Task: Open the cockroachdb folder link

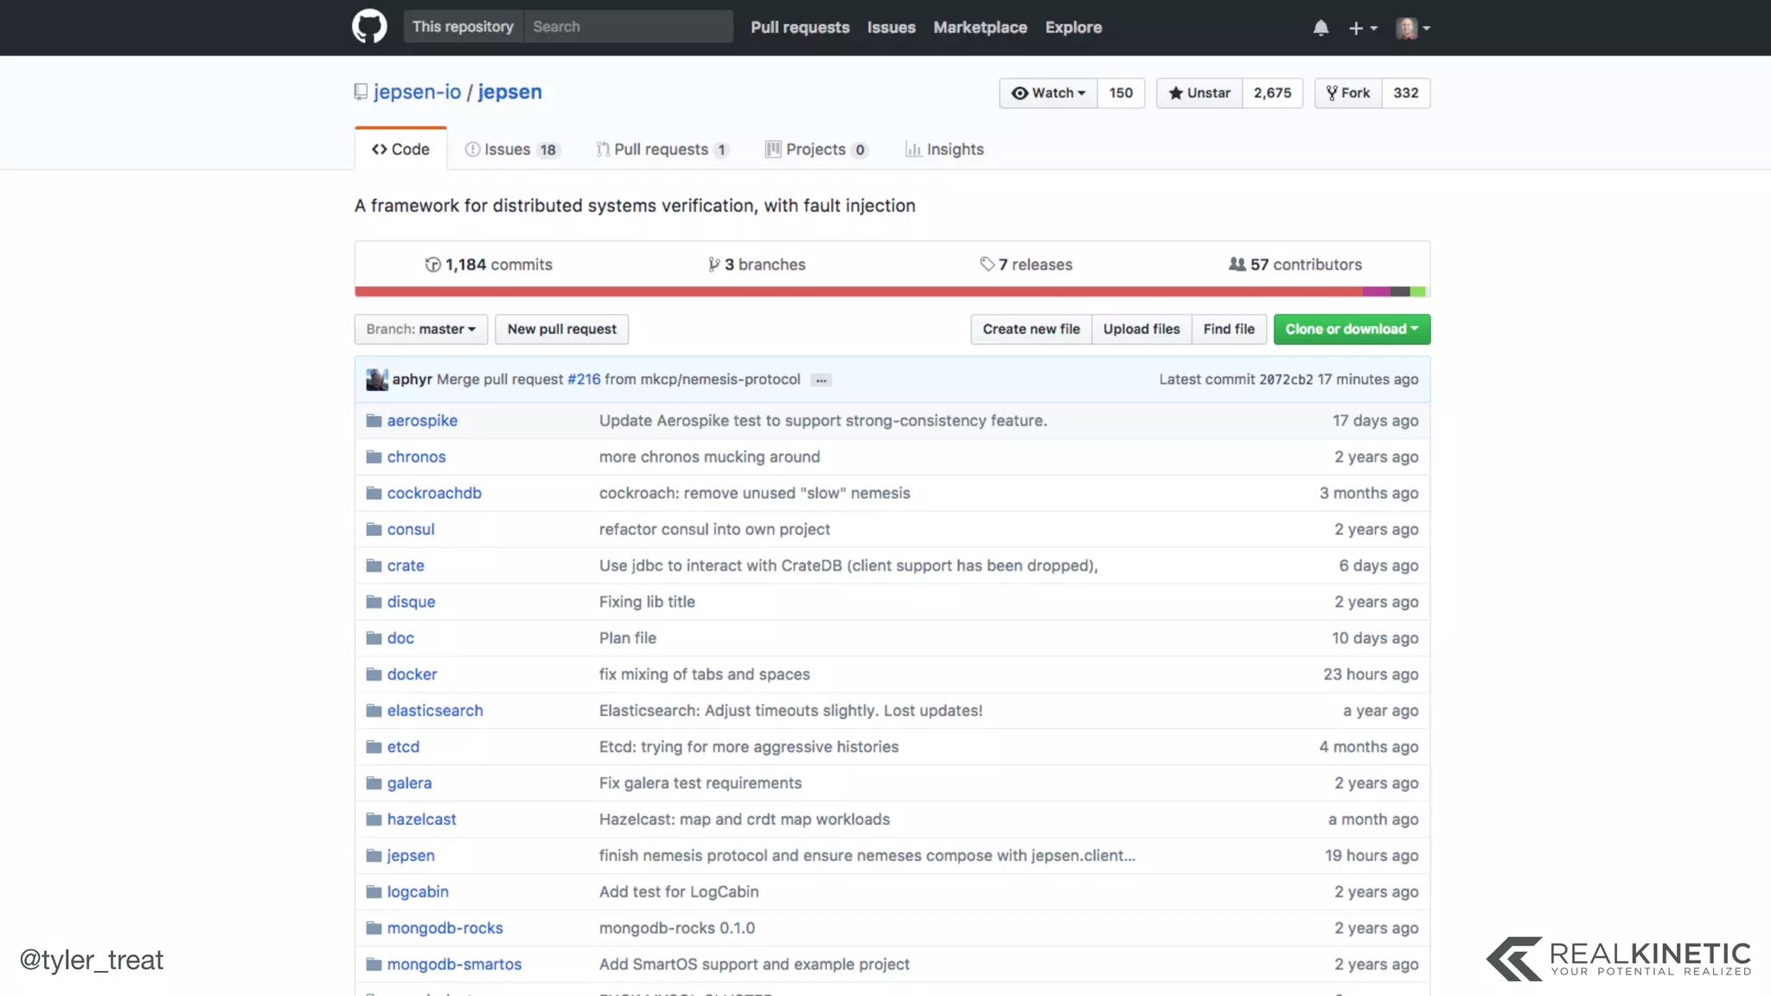Action: click(x=434, y=493)
